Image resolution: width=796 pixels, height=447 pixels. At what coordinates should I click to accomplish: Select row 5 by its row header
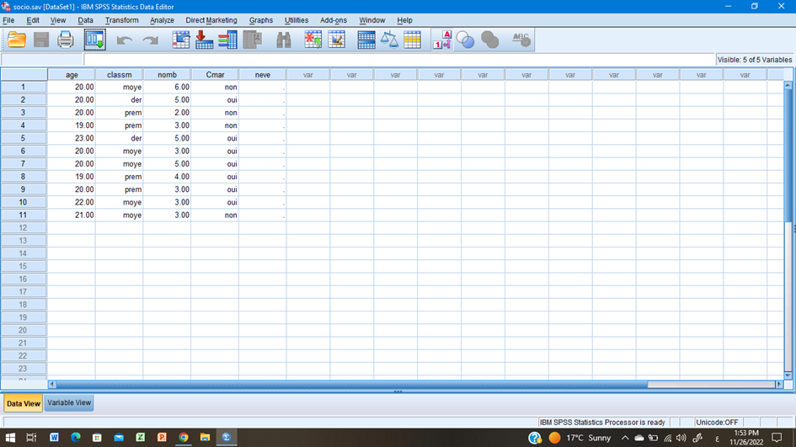click(x=23, y=138)
